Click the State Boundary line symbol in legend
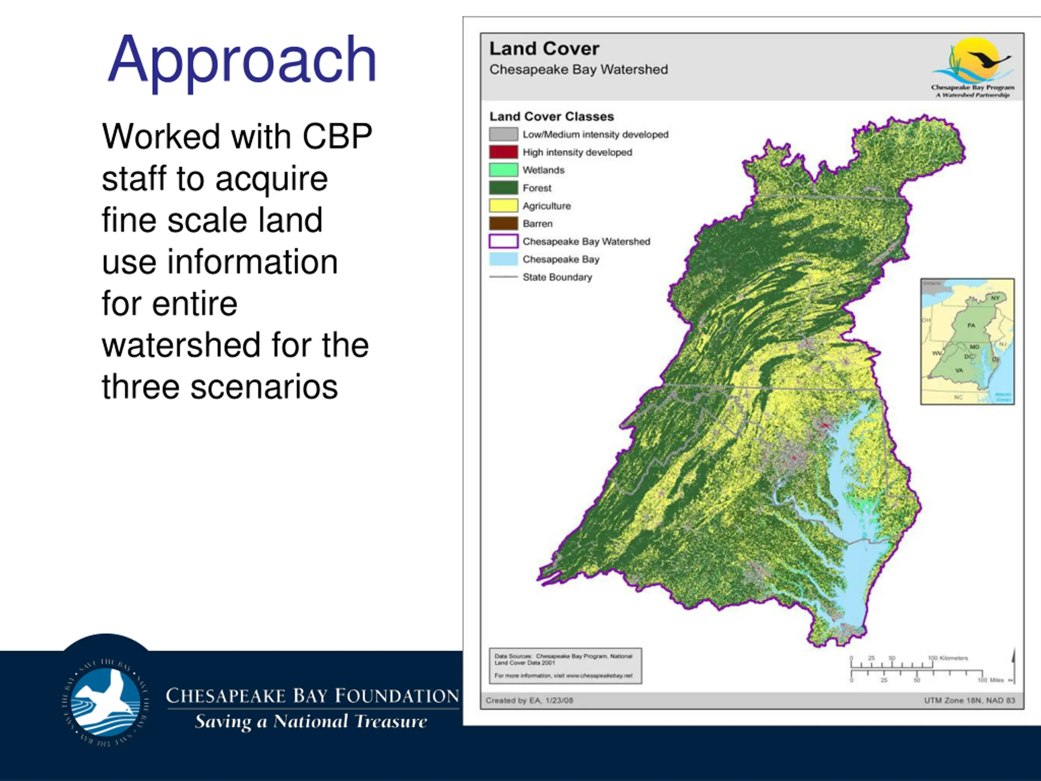The image size is (1041, 781). (x=503, y=277)
